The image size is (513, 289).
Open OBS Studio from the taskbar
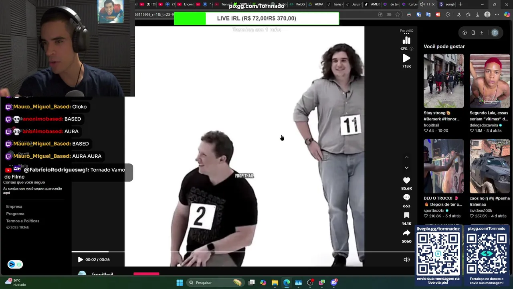click(x=310, y=283)
